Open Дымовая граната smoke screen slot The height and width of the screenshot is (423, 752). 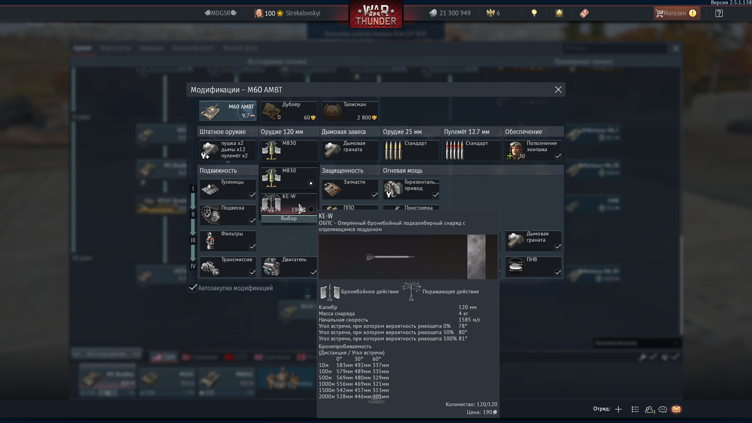pyautogui.click(x=350, y=150)
